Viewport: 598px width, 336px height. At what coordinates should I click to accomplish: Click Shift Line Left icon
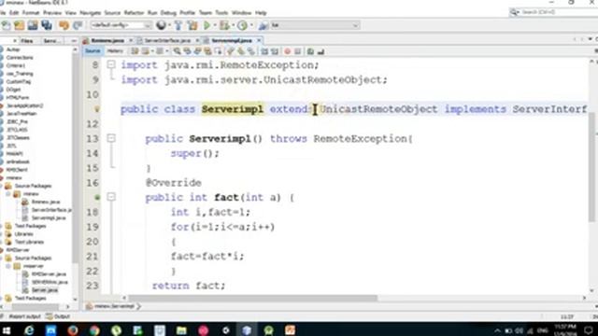tap(264, 51)
